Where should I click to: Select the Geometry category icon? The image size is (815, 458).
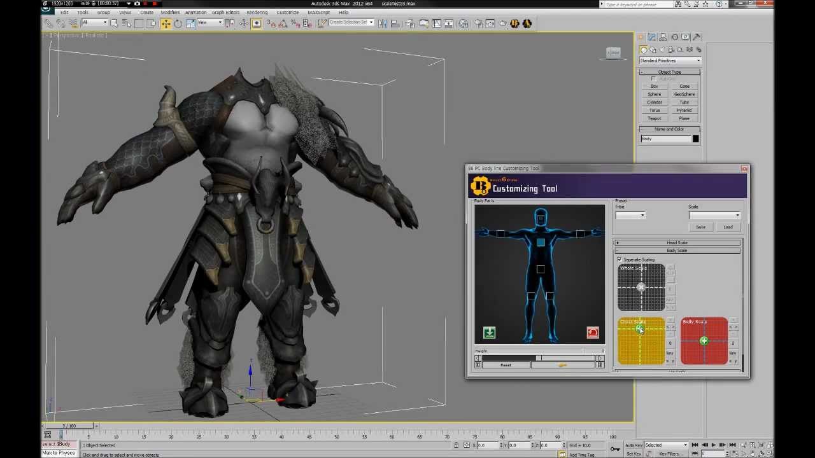tap(644, 50)
